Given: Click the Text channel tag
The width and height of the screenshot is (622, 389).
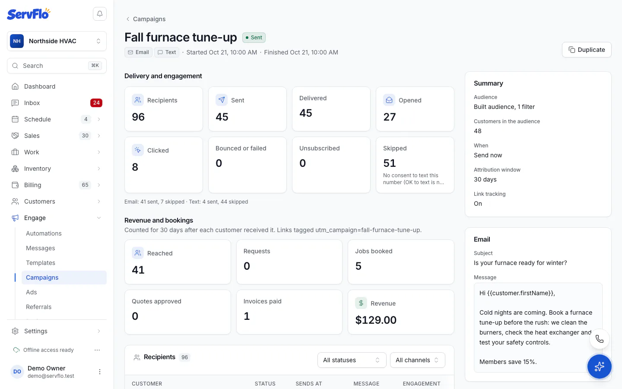Looking at the screenshot, I should coord(167,52).
